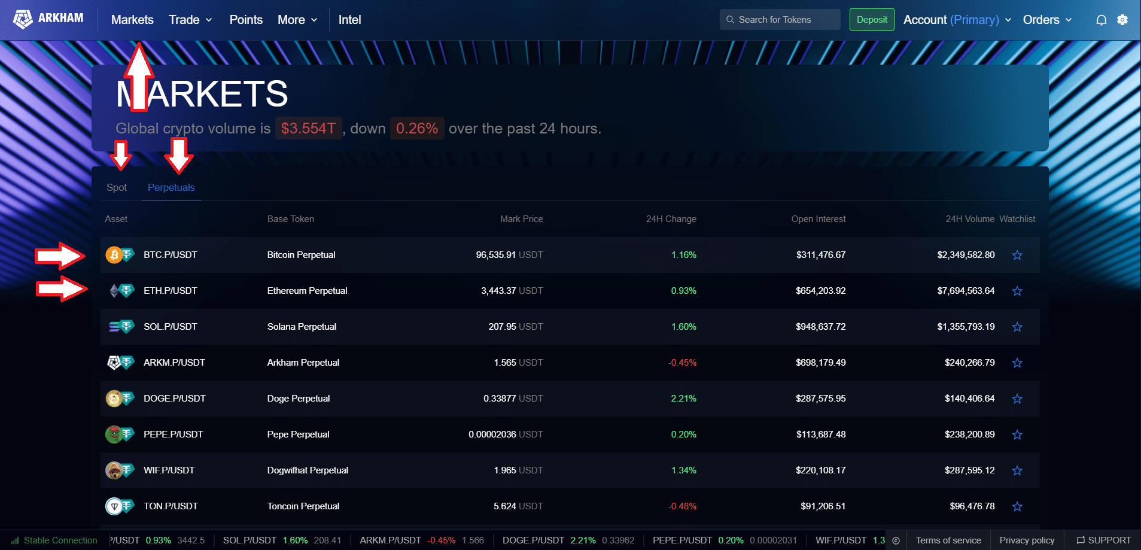Click search magnifier icon in token search
Image resolution: width=1141 pixels, height=550 pixels.
(730, 20)
